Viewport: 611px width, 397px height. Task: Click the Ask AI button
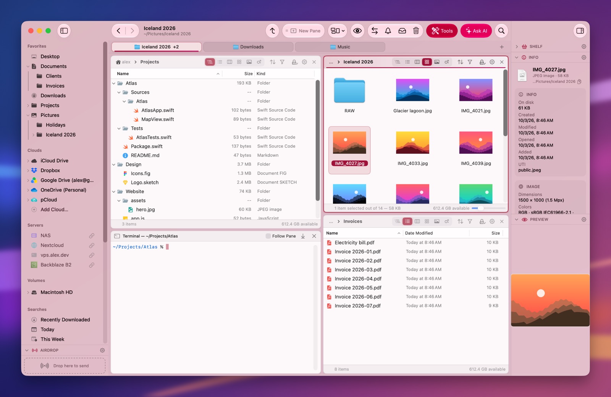click(x=476, y=31)
